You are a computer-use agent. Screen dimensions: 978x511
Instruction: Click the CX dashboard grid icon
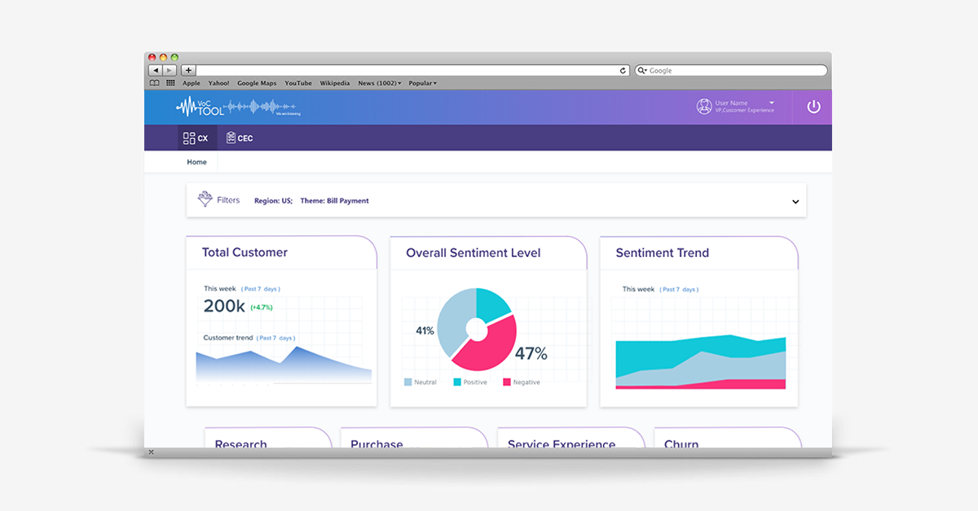coord(189,138)
